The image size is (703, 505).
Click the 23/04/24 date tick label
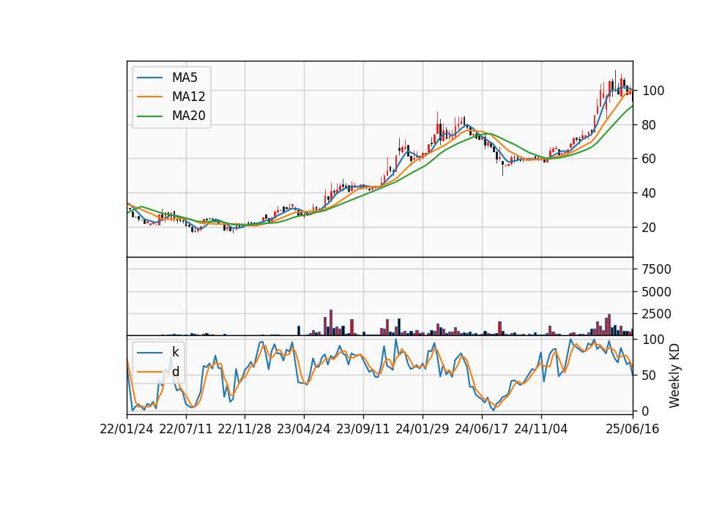(304, 430)
